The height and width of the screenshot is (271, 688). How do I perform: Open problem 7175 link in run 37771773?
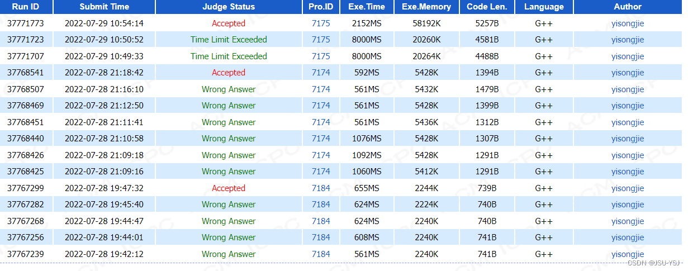point(321,23)
